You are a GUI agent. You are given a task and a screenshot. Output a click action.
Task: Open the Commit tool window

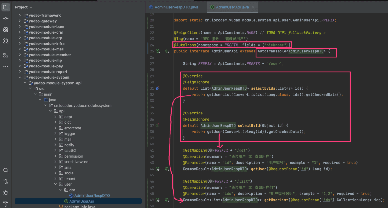[x=6, y=18]
